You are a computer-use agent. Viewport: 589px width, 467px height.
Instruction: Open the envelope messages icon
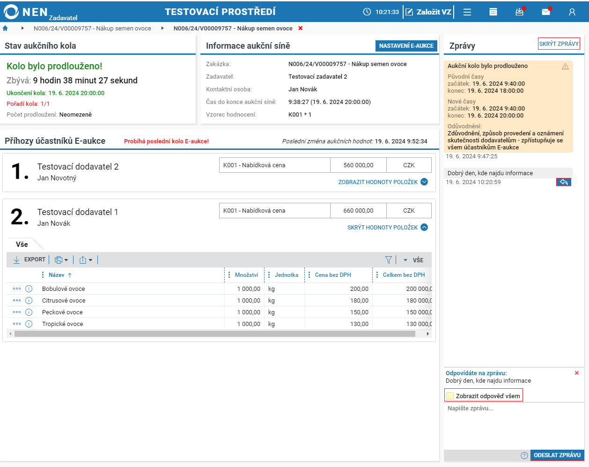pyautogui.click(x=546, y=12)
